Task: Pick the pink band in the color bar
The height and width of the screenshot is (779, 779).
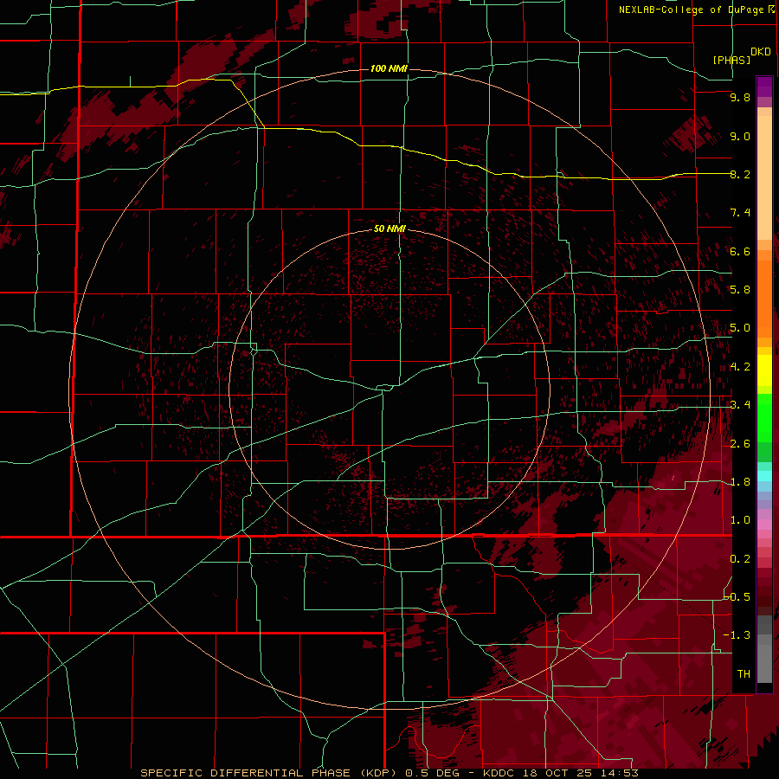Action: click(x=764, y=525)
